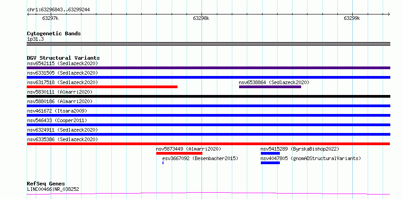Image resolution: width=403 pixels, height=199 pixels.
Task: Click label nsv6538864 (Sedlazeck2020)
Action: click(274, 82)
